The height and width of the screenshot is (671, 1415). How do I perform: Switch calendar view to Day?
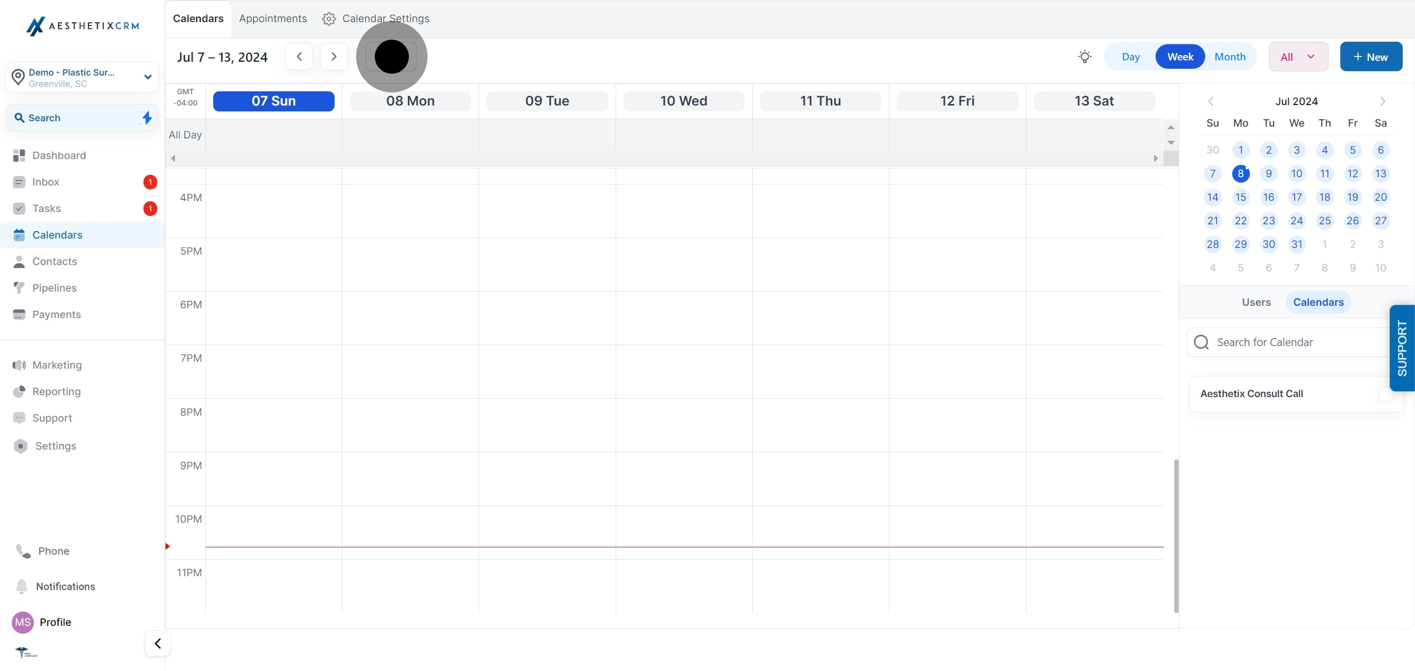1131,56
